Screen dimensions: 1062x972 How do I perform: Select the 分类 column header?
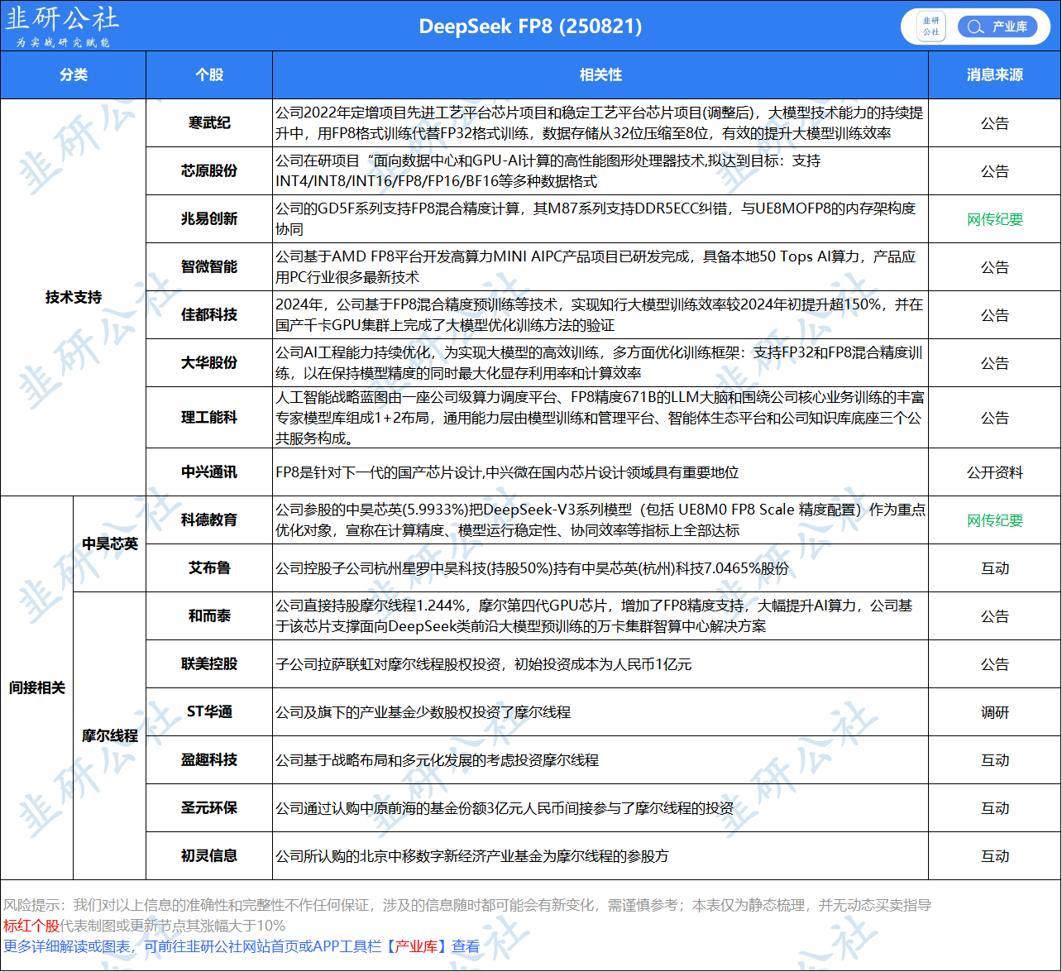tap(73, 75)
